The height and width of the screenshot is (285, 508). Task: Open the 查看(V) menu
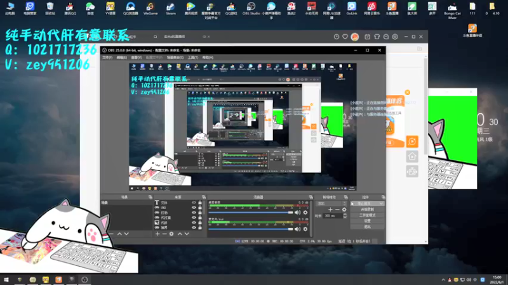137,58
